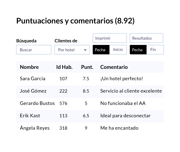The image size is (180, 152).
Task: Select the José Gómez row
Action: pos(90,91)
